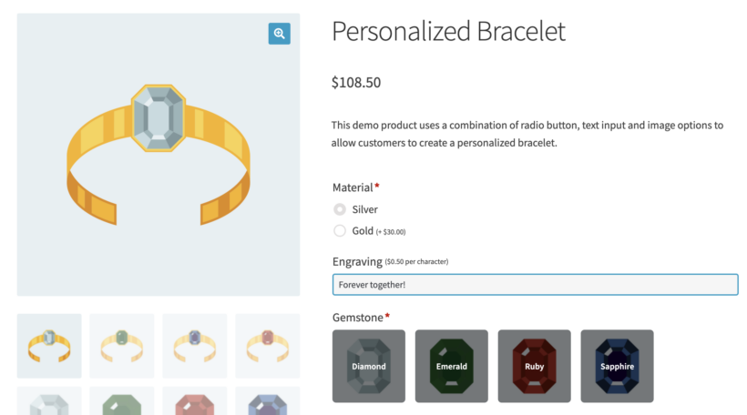Open the pink-red gem thumbnail
The height and width of the screenshot is (415, 747).
194,400
